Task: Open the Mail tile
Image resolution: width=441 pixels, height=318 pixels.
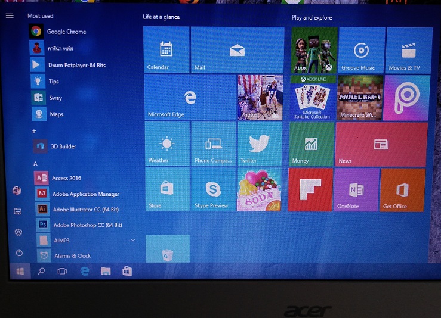Action: 238,49
